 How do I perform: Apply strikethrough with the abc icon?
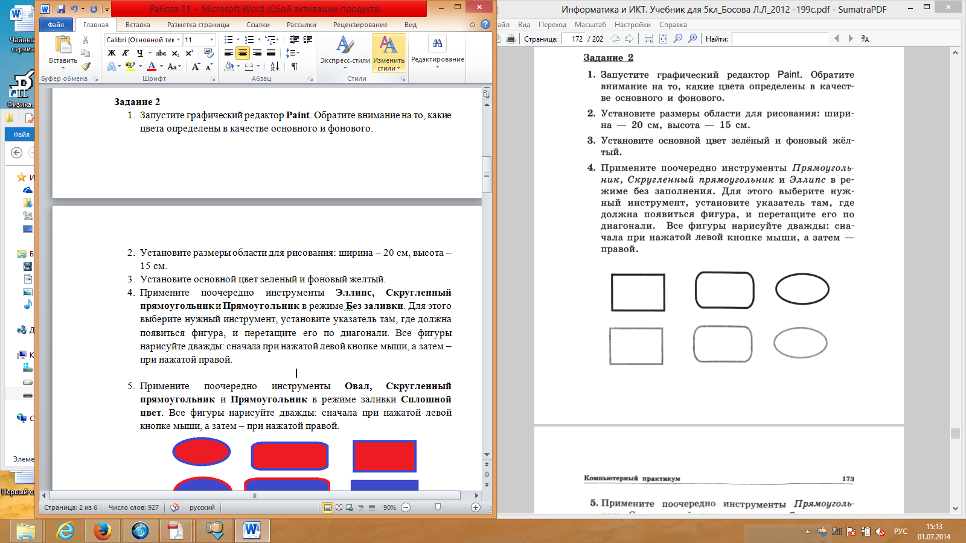point(161,53)
